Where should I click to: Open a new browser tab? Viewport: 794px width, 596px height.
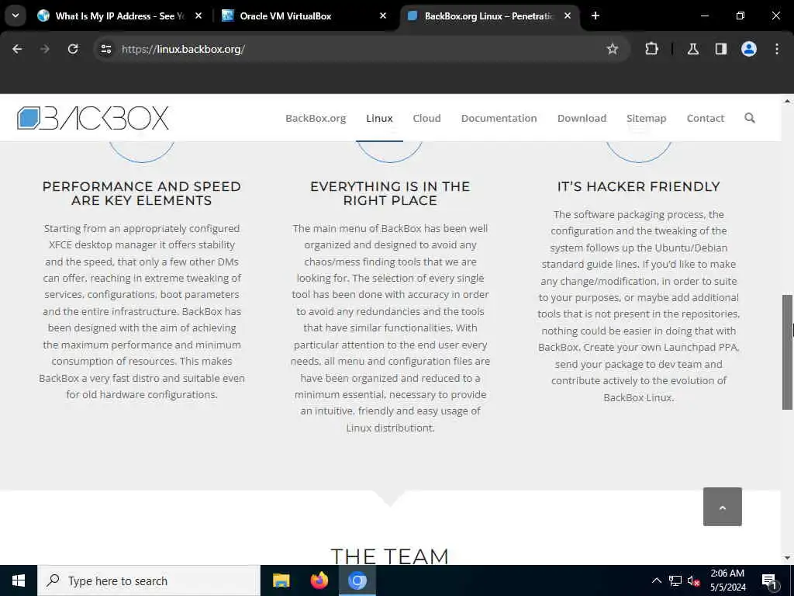click(x=595, y=16)
